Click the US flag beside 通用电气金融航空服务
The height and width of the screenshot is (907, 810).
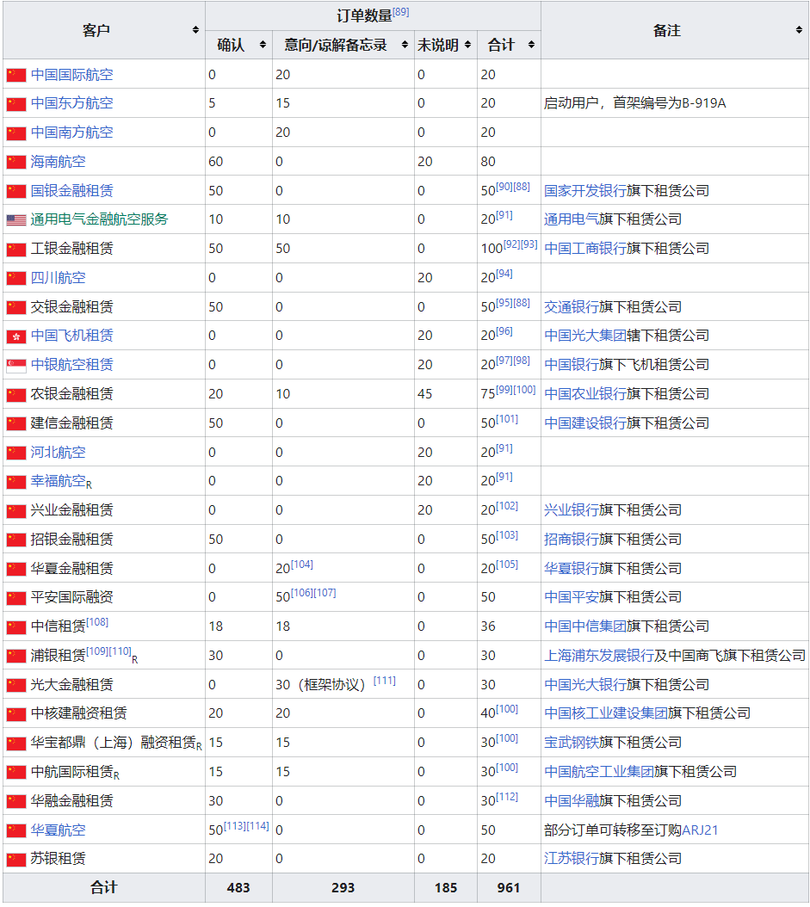pos(16,219)
